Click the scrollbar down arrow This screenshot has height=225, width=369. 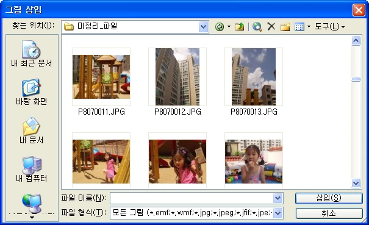356,183
